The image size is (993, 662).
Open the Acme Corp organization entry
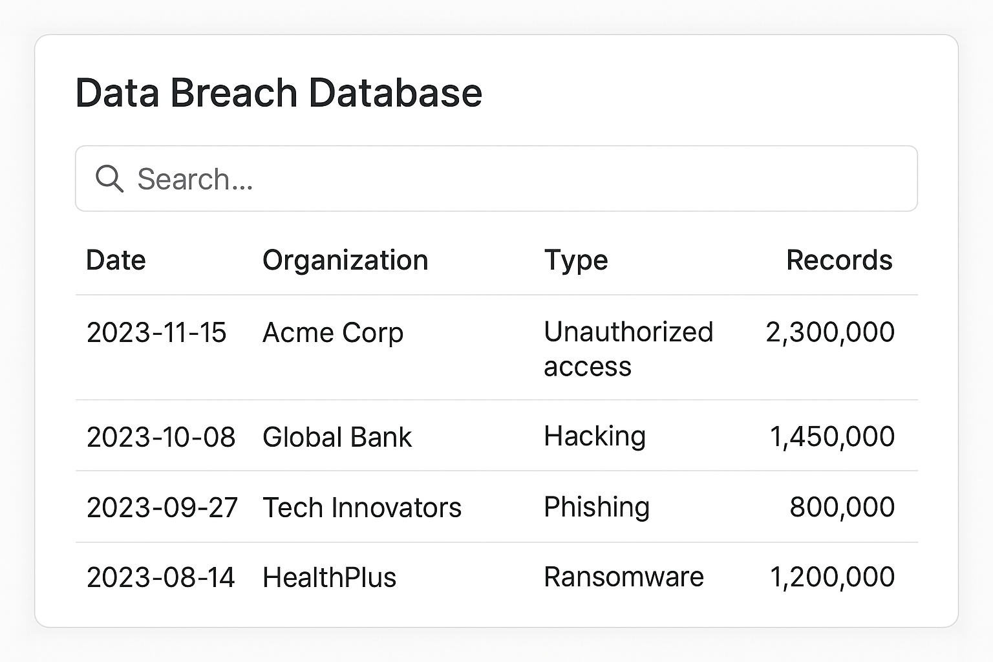(x=333, y=332)
